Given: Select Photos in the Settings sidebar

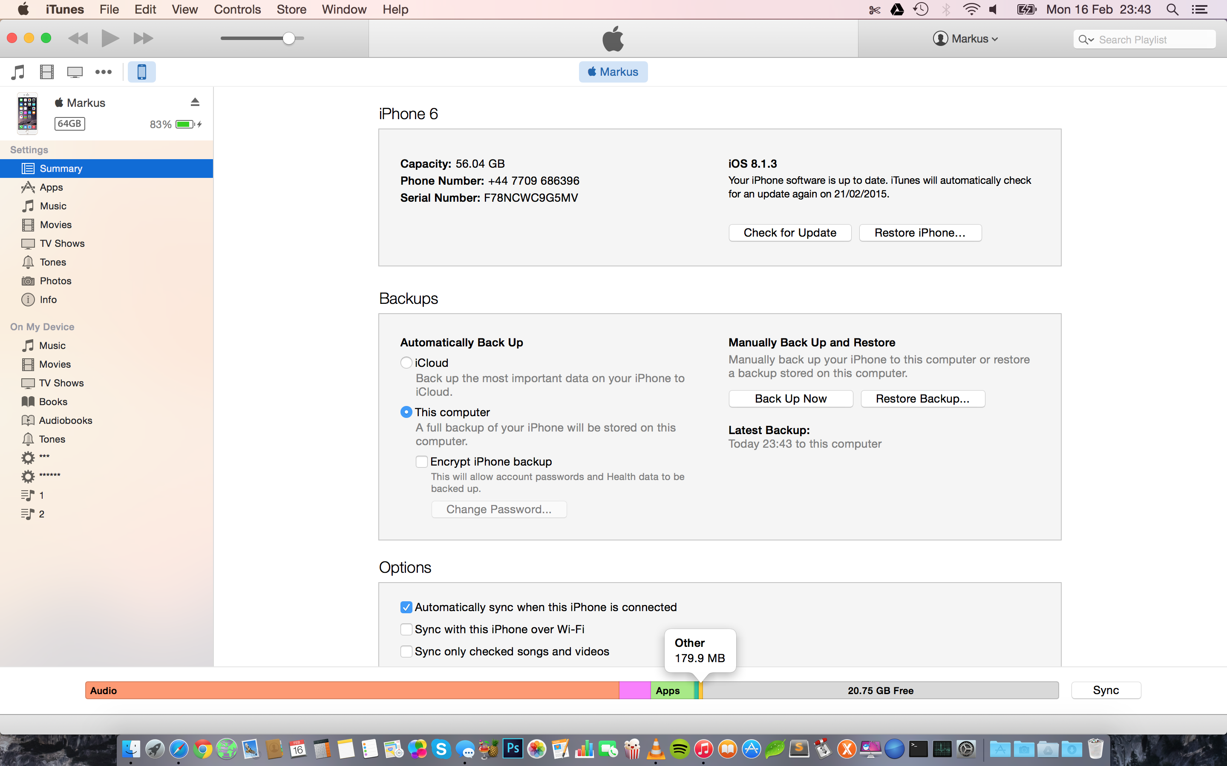Looking at the screenshot, I should coord(55,281).
